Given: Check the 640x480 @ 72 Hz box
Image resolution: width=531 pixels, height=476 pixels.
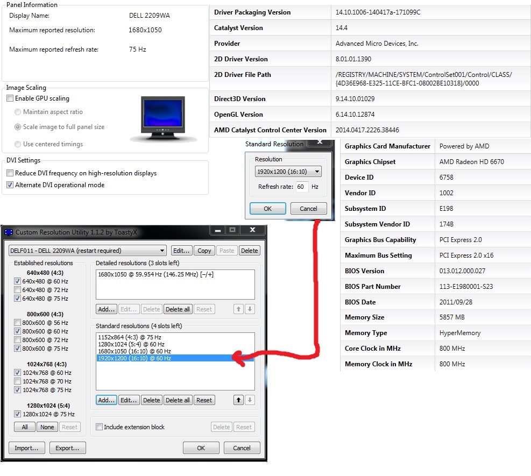Looking at the screenshot, I should (18, 290).
